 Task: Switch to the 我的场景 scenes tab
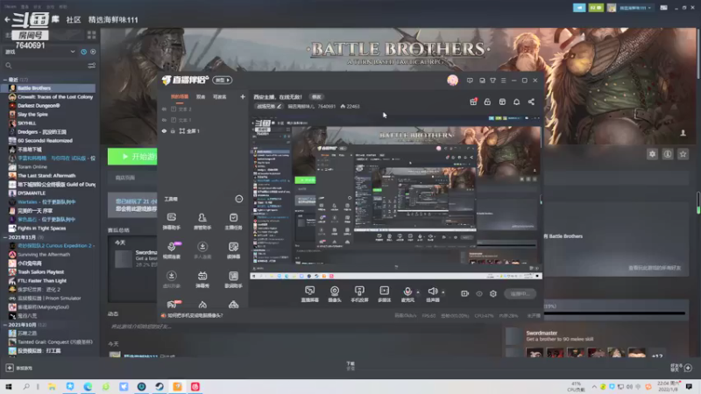(180, 96)
